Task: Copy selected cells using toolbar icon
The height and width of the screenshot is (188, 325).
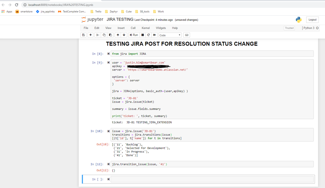Action: pos(104,35)
